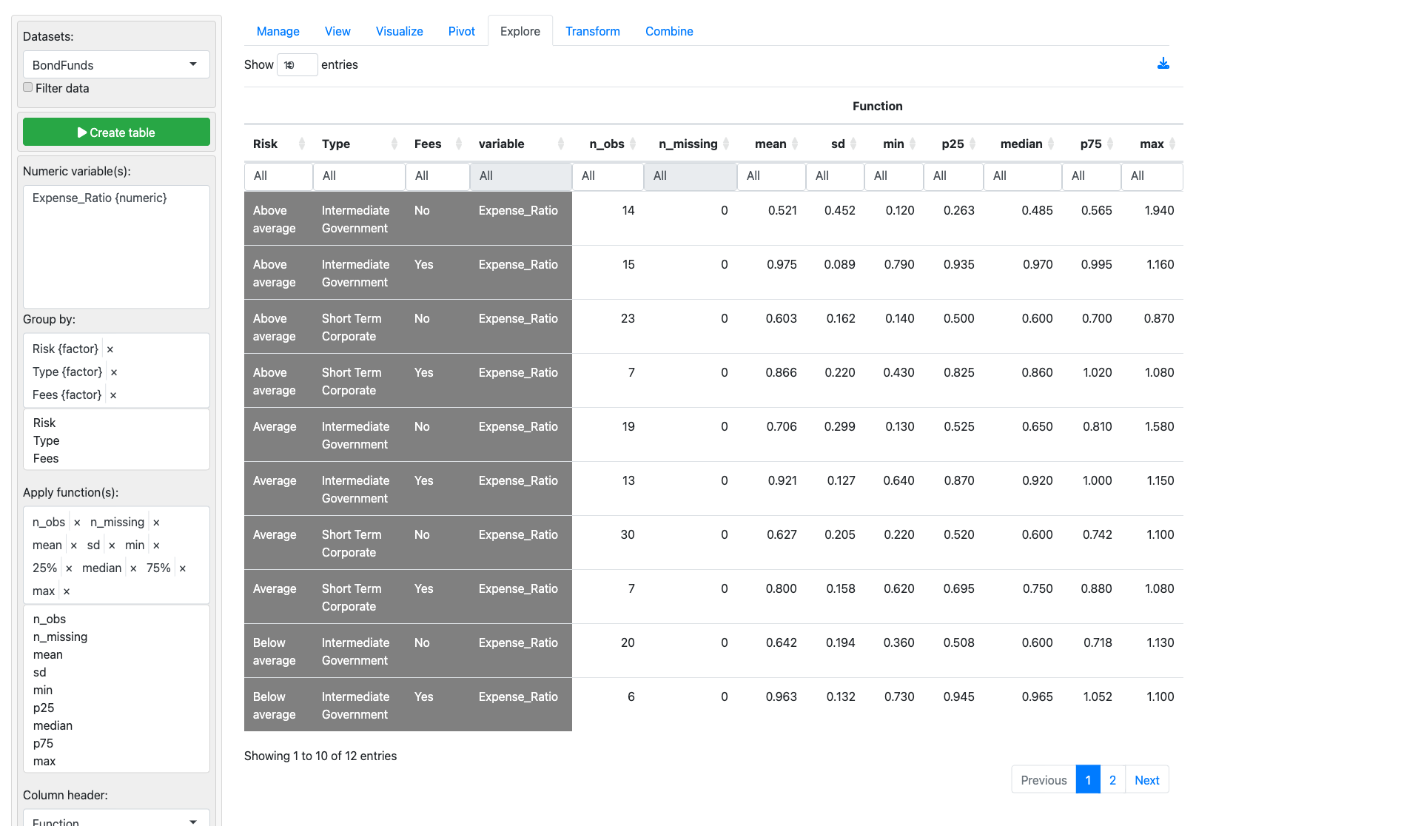Screen dimensions: 1421x826
Task: Switch to the Pivot tab
Action: 461,31
